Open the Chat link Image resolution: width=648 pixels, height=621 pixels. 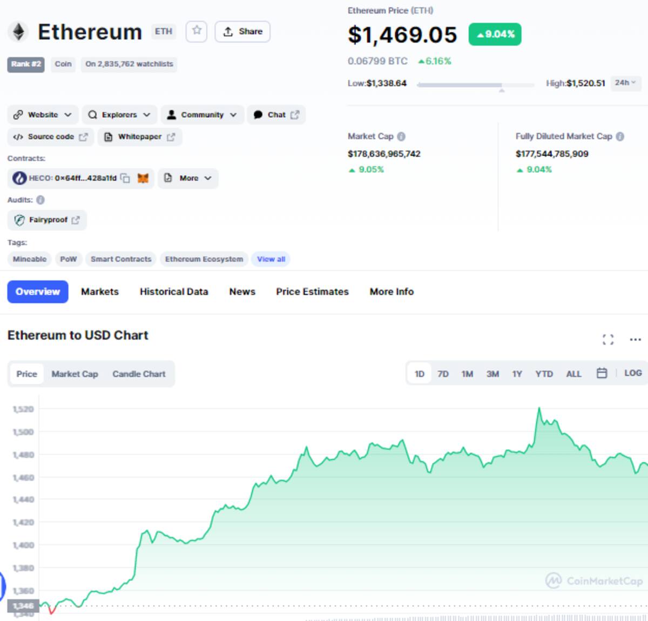tap(276, 114)
